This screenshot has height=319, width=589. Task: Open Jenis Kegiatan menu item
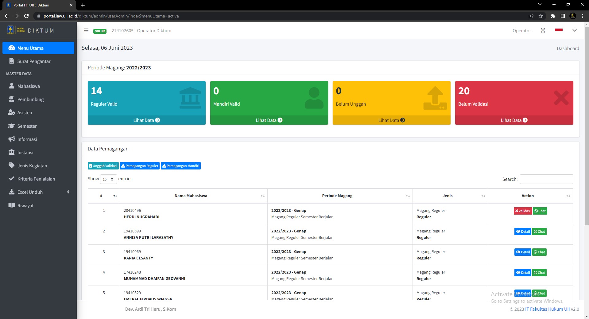click(38, 165)
